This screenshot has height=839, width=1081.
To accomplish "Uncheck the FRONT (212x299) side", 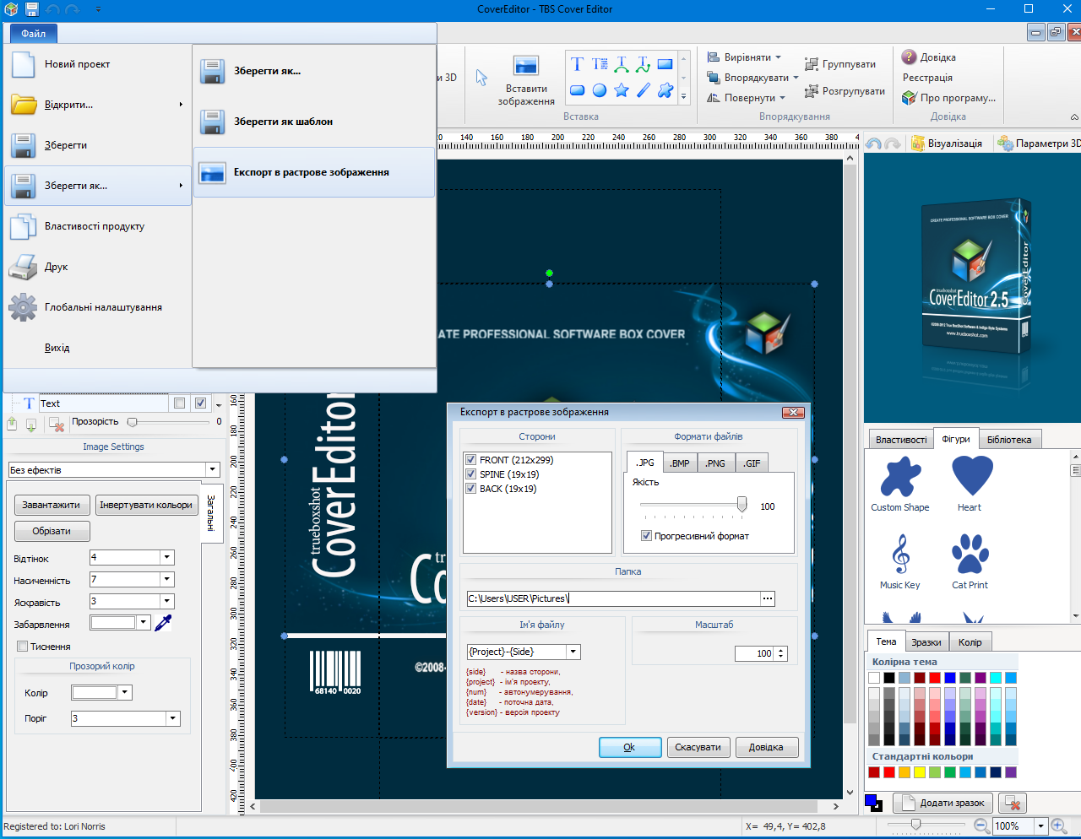I will [x=470, y=460].
